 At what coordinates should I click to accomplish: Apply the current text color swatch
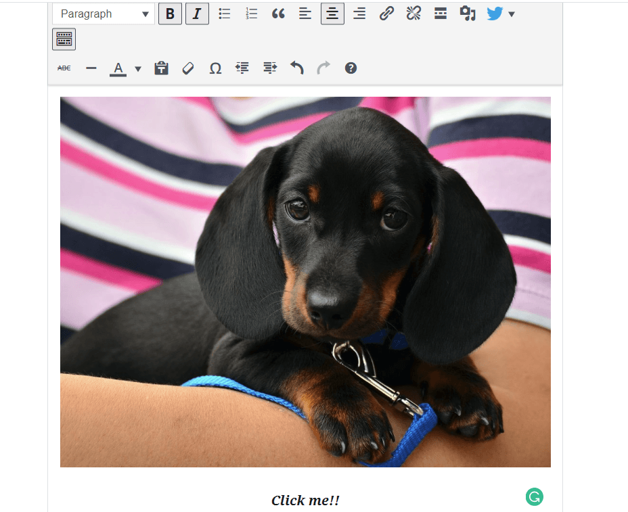[x=118, y=68]
